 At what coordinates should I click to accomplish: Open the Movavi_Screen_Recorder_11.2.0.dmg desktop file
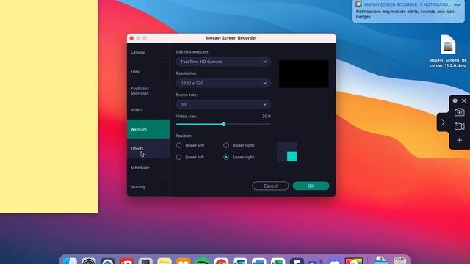point(447,51)
